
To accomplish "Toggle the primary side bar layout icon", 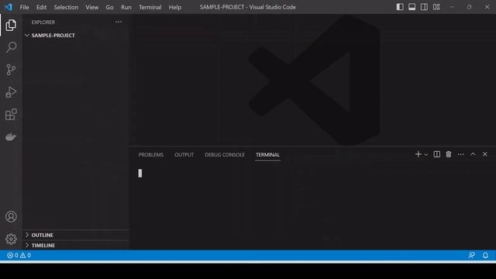I will 400,7.
